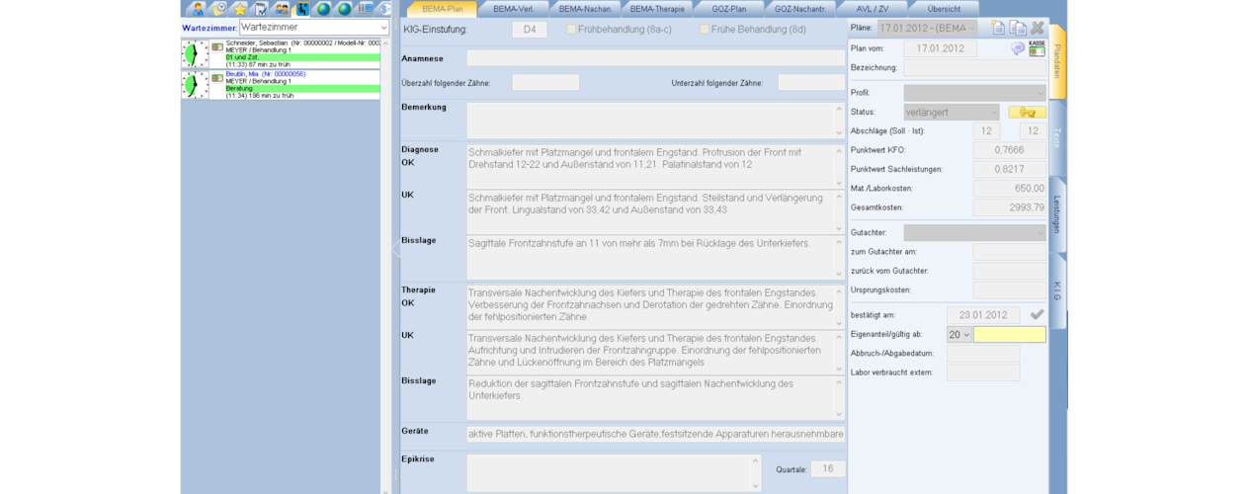Open the checklist tab icon
The image size is (1249, 494).
(x=261, y=9)
